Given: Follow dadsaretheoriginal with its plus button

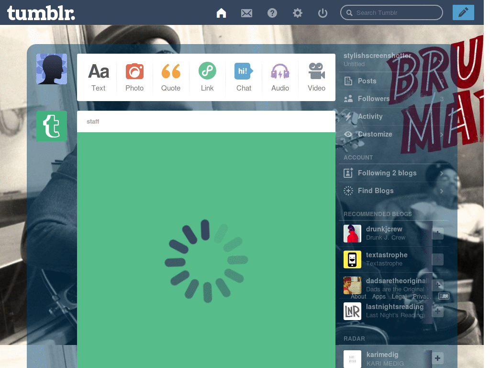Looking at the screenshot, I should 437,285.
